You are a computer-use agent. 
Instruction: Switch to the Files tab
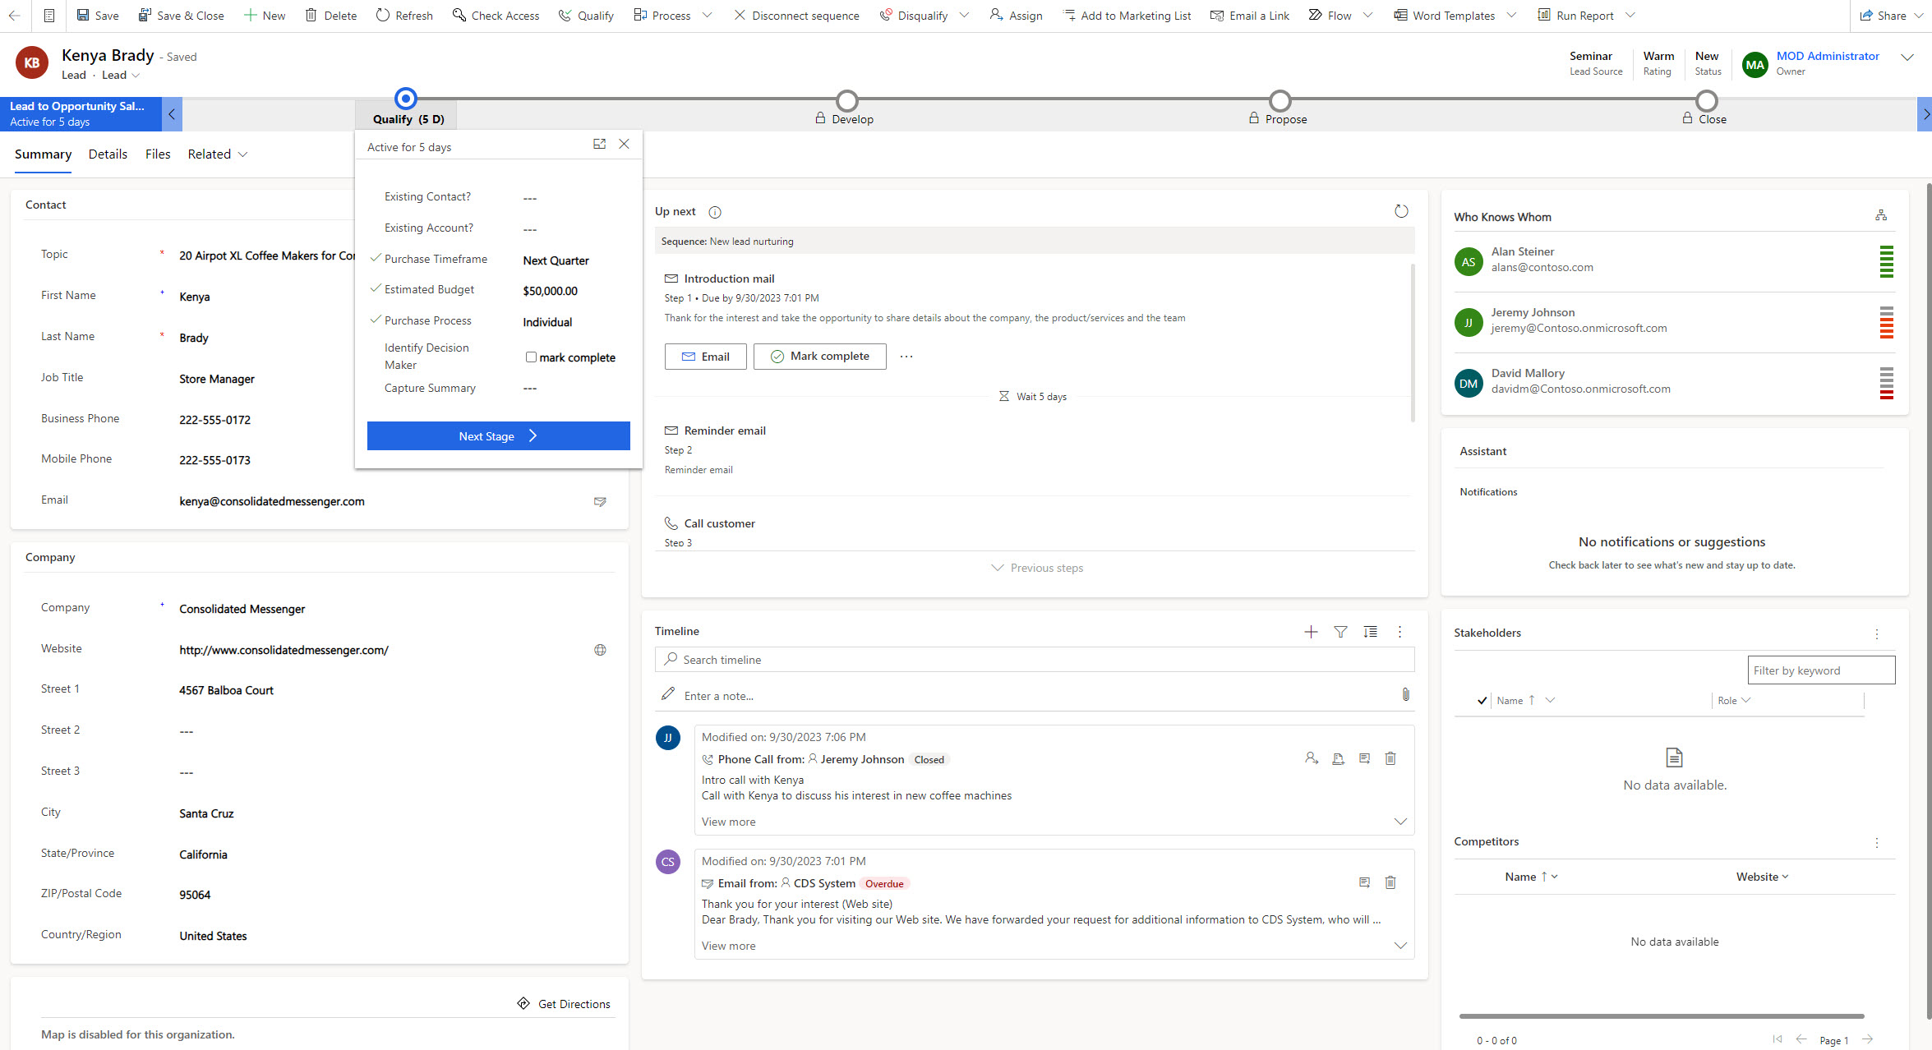point(158,154)
